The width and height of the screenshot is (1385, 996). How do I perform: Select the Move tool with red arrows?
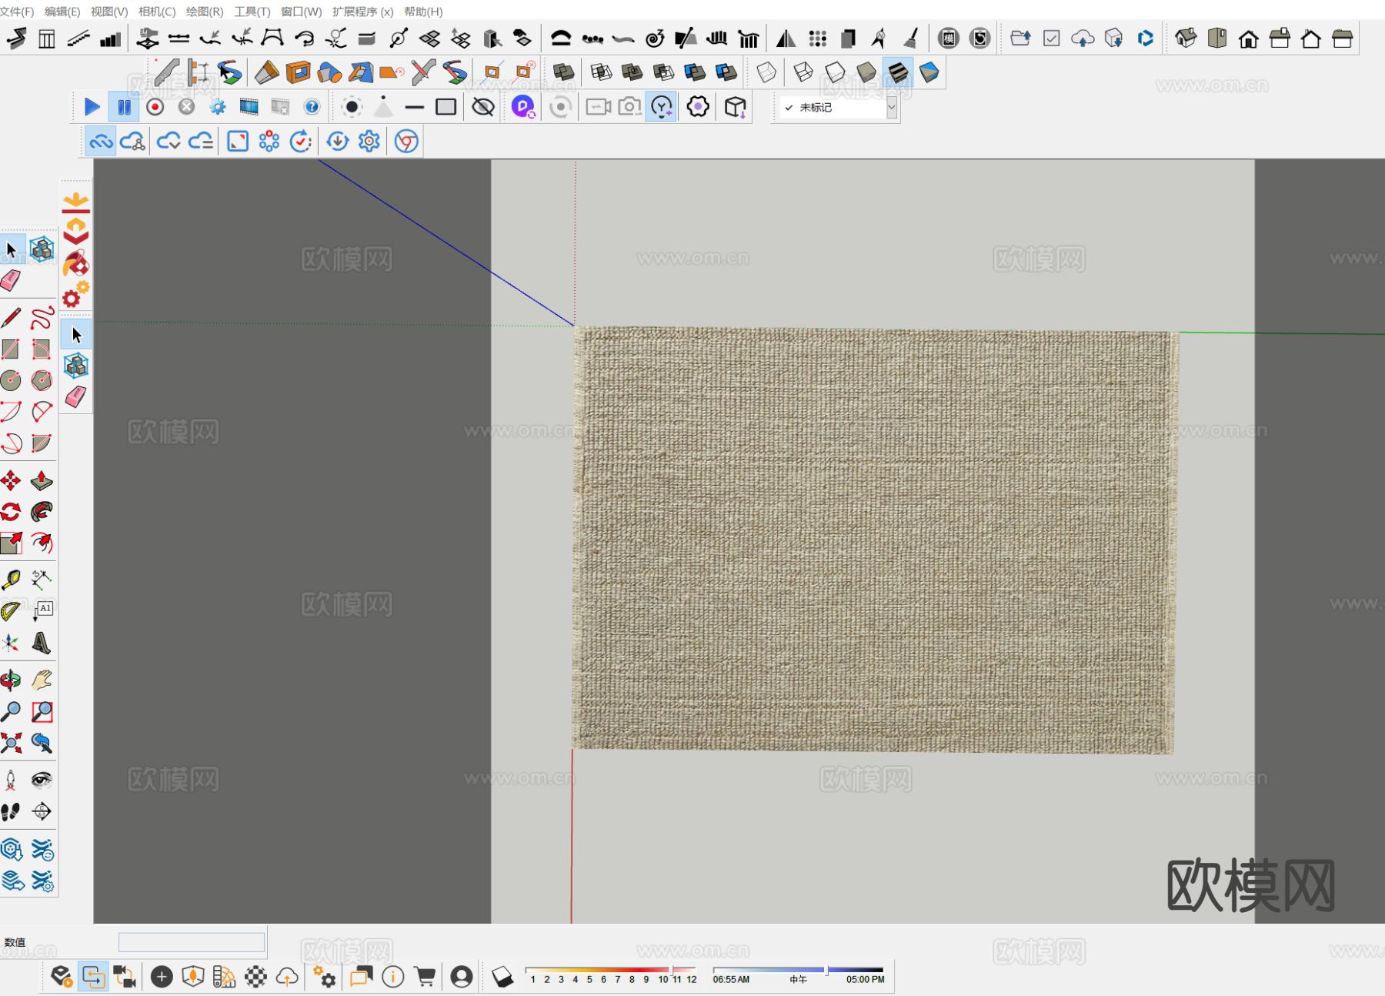pos(11,481)
